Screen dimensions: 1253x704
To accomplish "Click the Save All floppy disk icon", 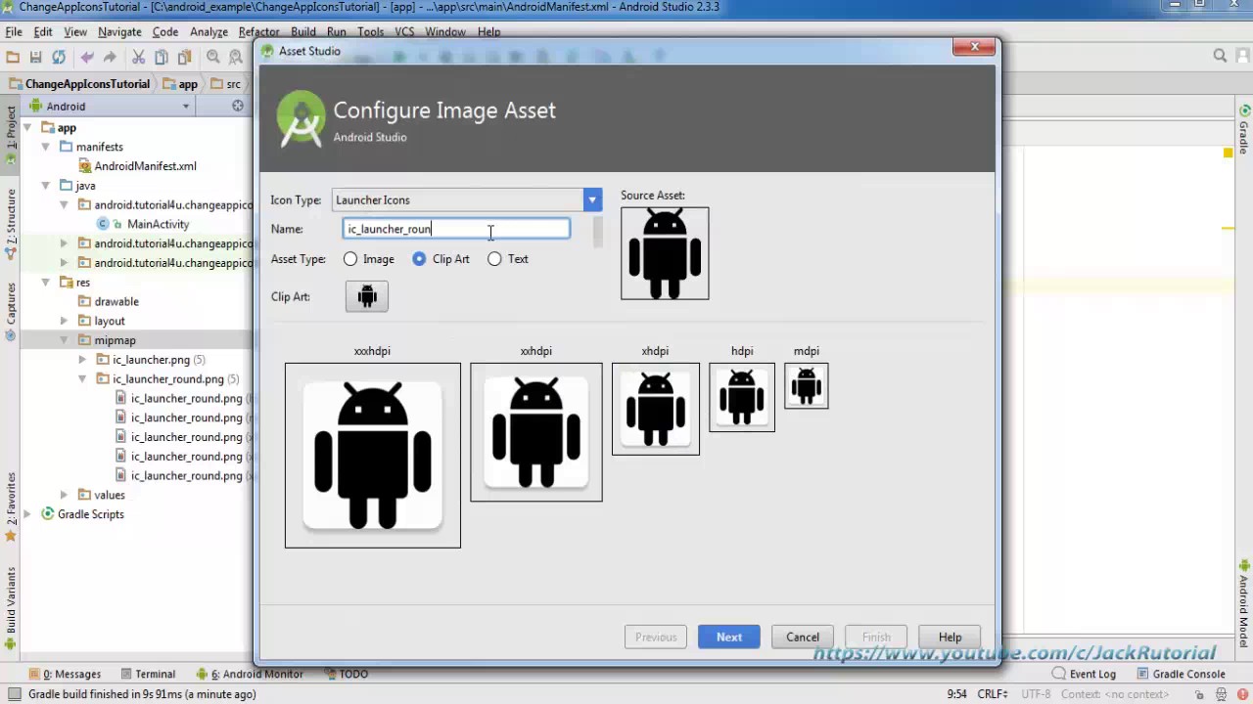I will [35, 56].
